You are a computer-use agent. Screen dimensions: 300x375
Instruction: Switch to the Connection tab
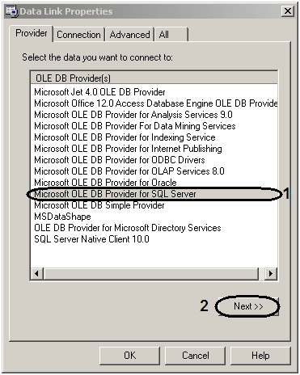click(x=78, y=35)
